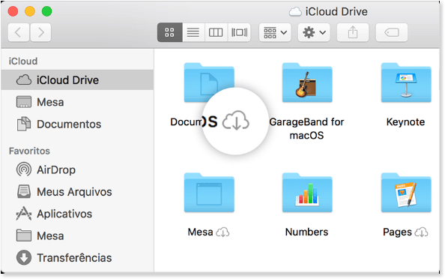Switch to list view
The image size is (445, 279).
click(193, 32)
